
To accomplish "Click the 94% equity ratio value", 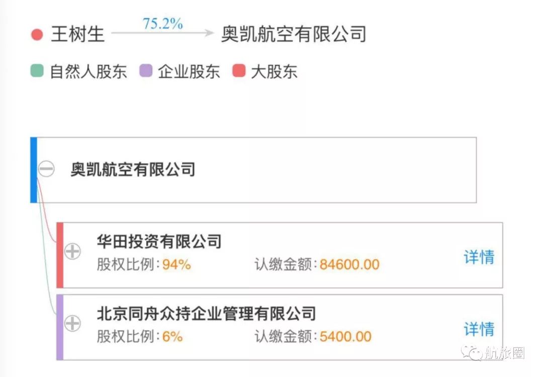I will coord(176,264).
